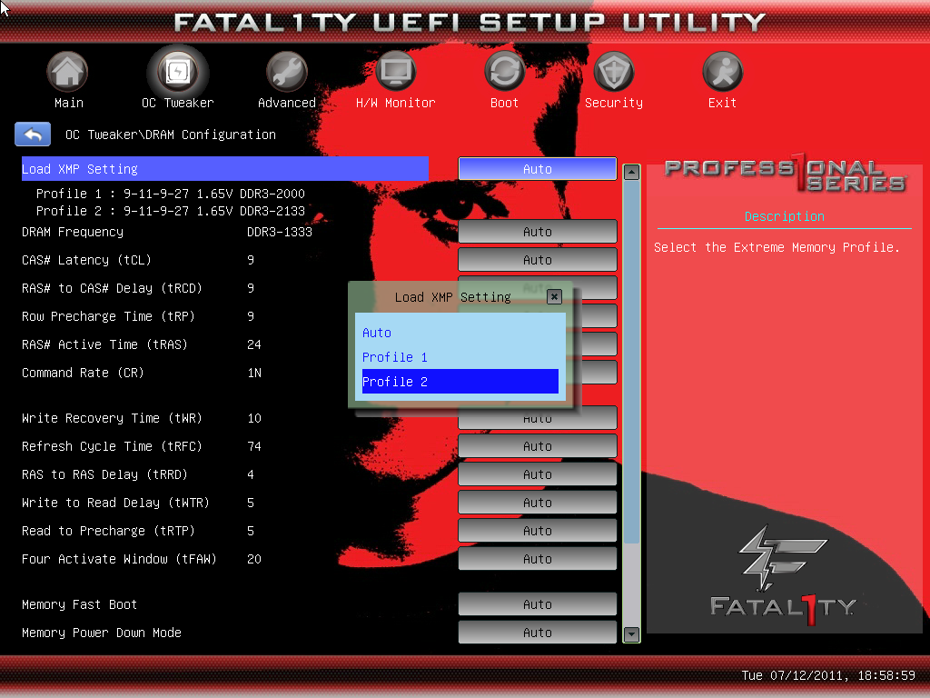930x698 pixels.
Task: Open the Security shield icon
Action: tap(614, 72)
